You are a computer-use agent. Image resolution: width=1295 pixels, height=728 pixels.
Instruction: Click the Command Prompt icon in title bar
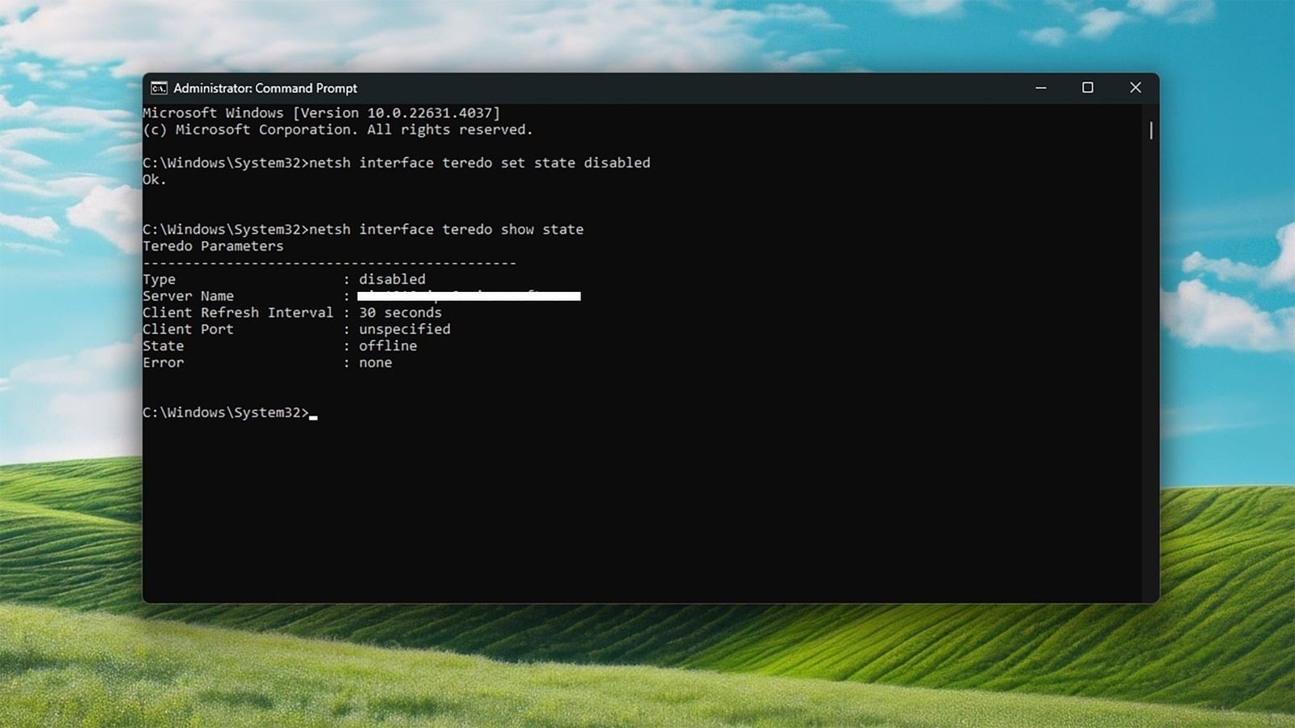[x=159, y=88]
